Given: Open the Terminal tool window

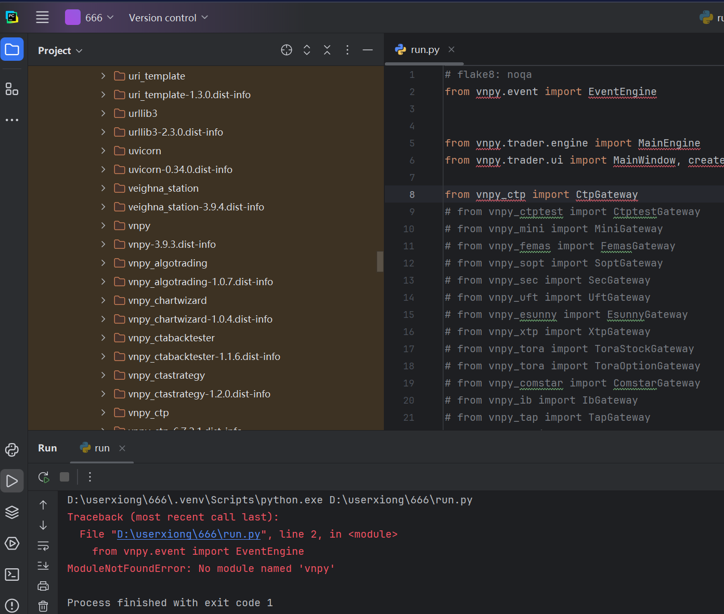Looking at the screenshot, I should pos(12,575).
